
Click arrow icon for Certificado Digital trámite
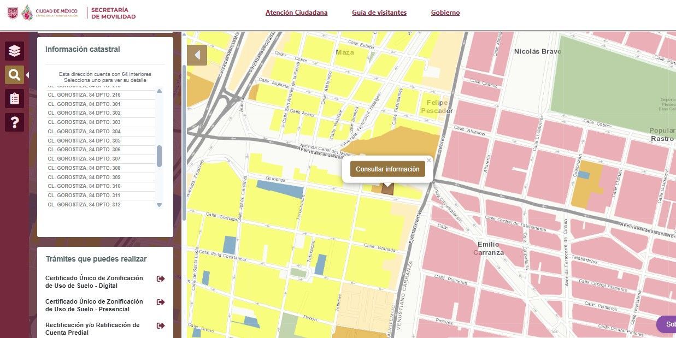click(x=161, y=279)
